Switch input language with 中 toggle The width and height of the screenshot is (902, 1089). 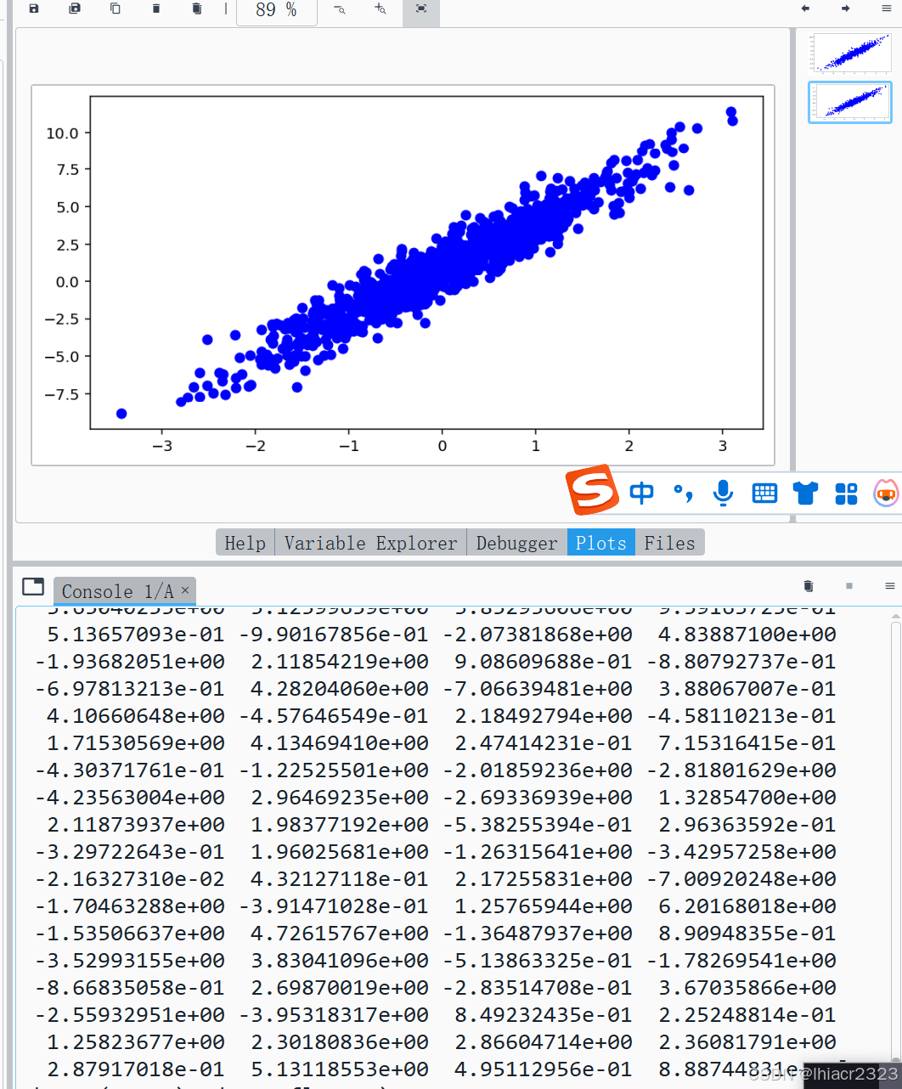pyautogui.click(x=641, y=493)
